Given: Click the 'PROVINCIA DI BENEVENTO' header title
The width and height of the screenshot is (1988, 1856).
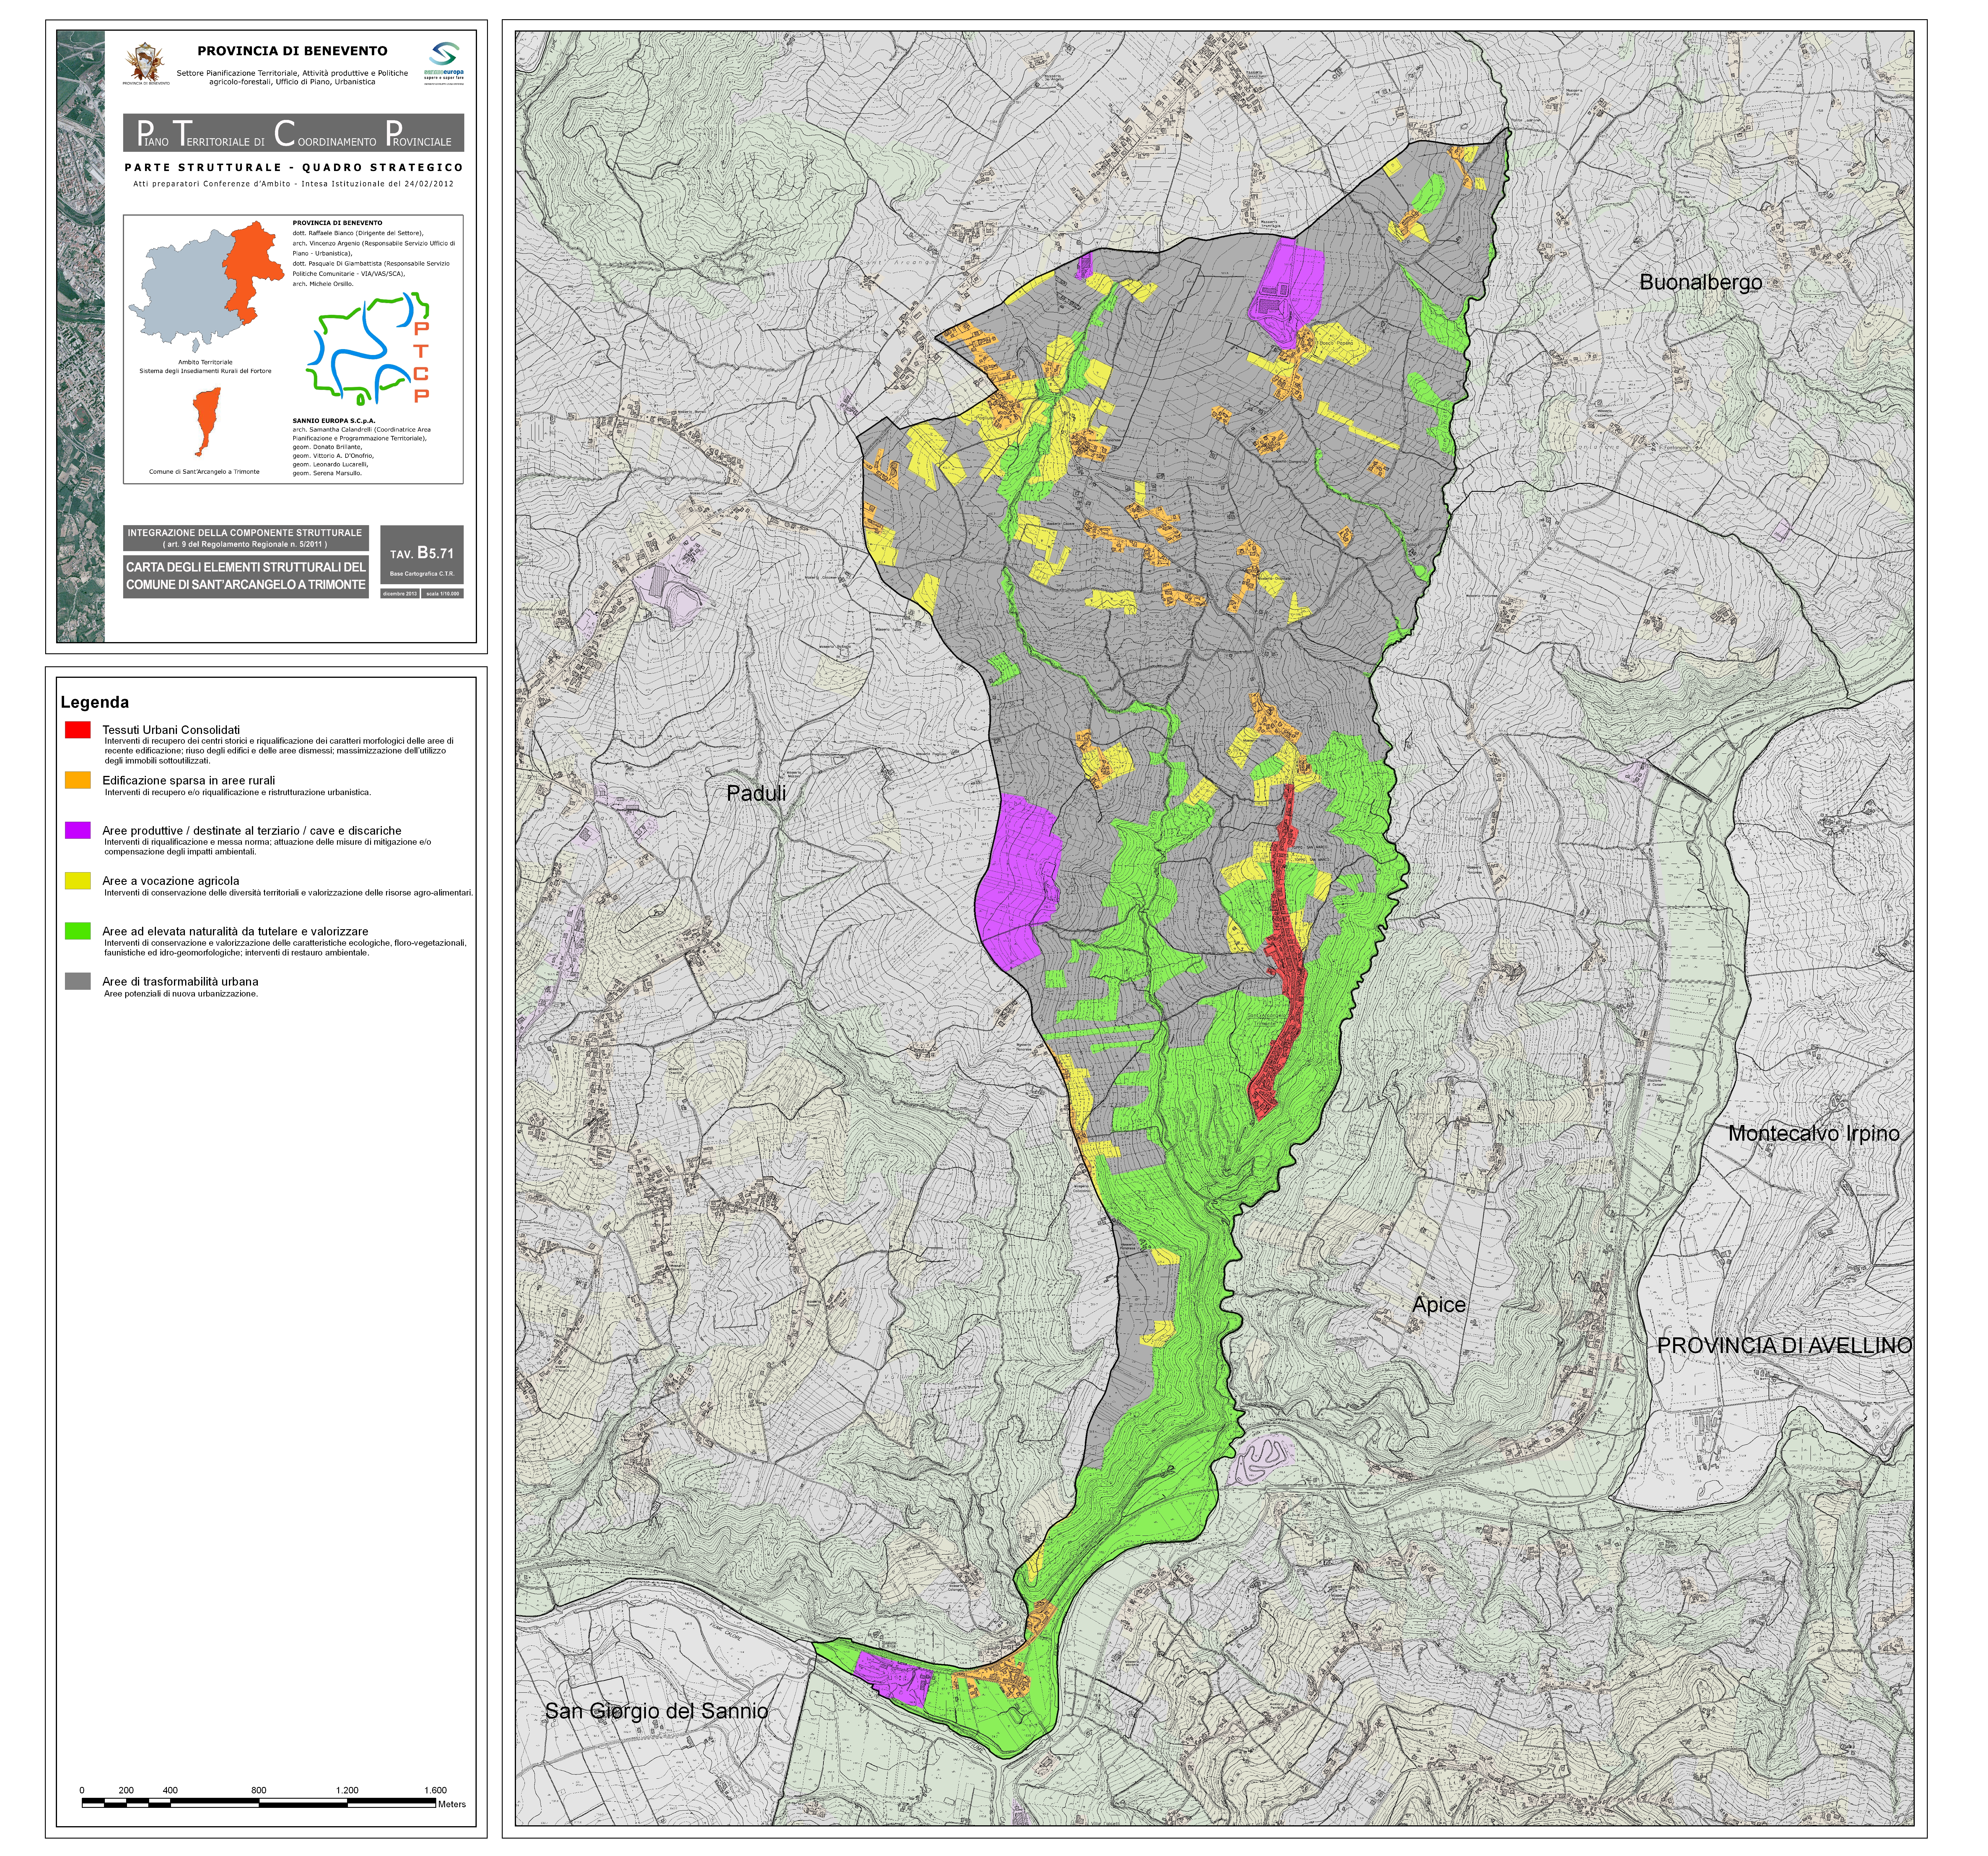Looking at the screenshot, I should click(x=292, y=51).
